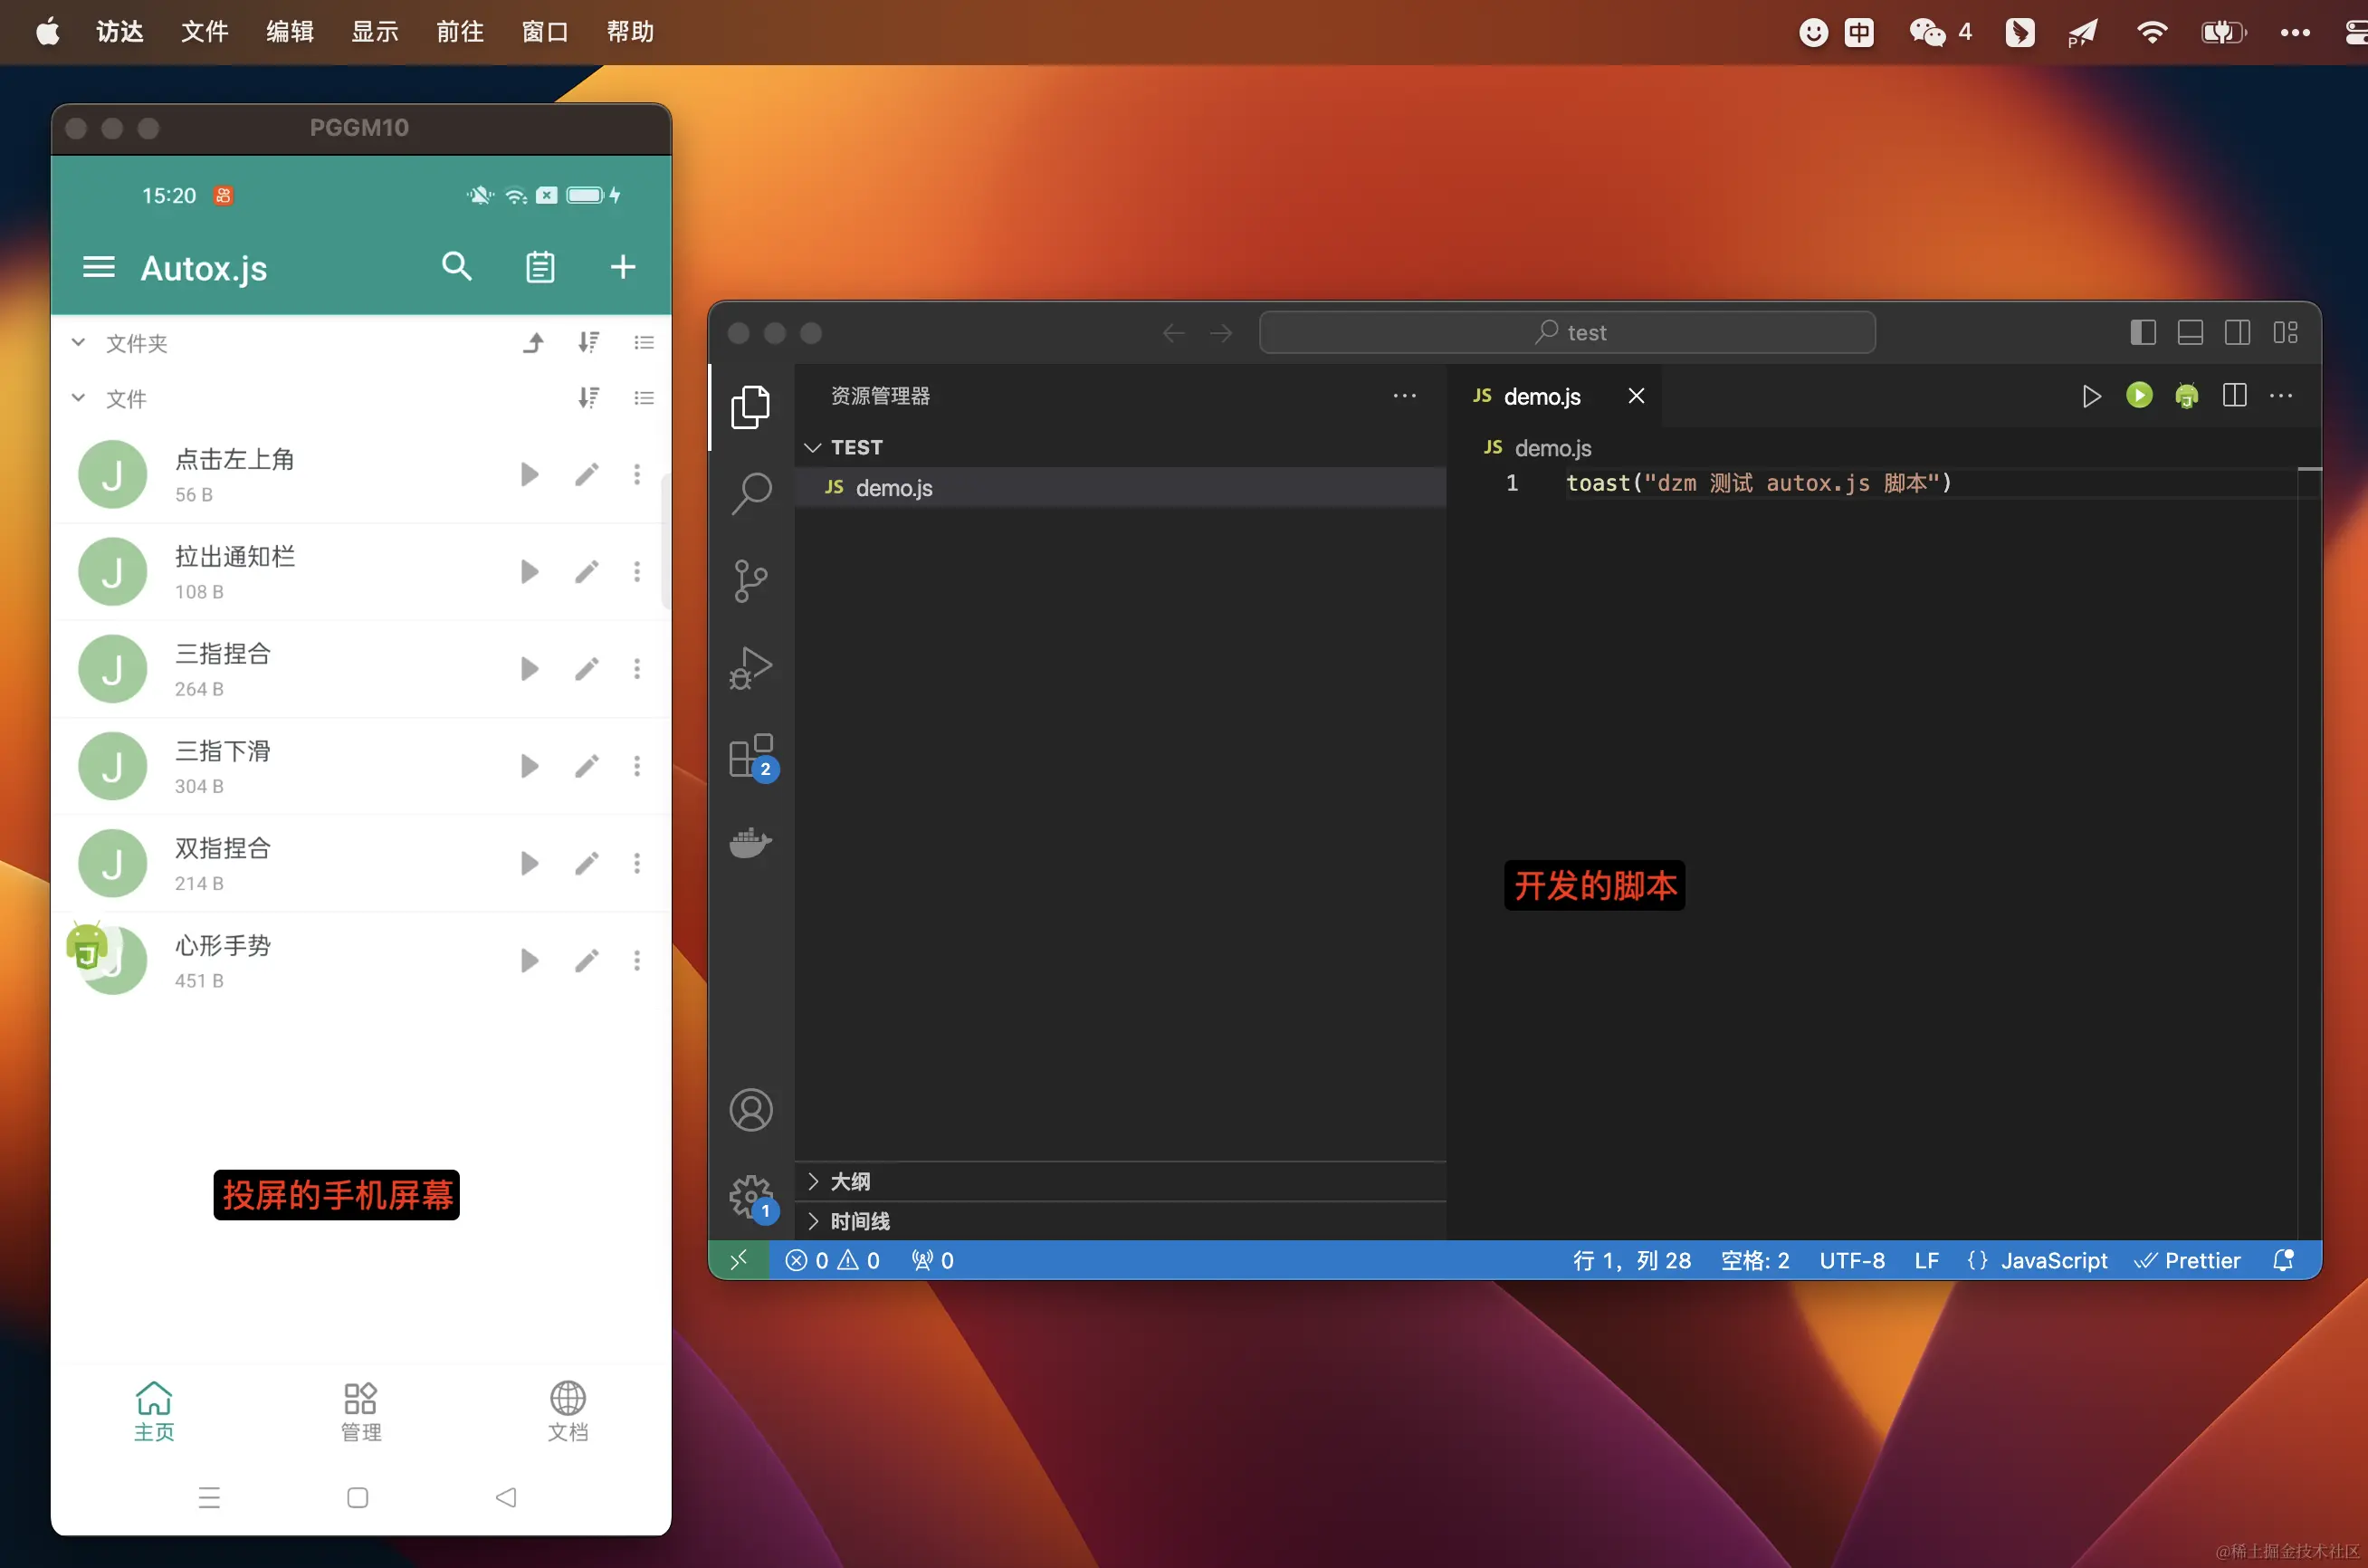The height and width of the screenshot is (1568, 2368).
Task: Tap the Android back navigation button
Action: click(506, 1497)
